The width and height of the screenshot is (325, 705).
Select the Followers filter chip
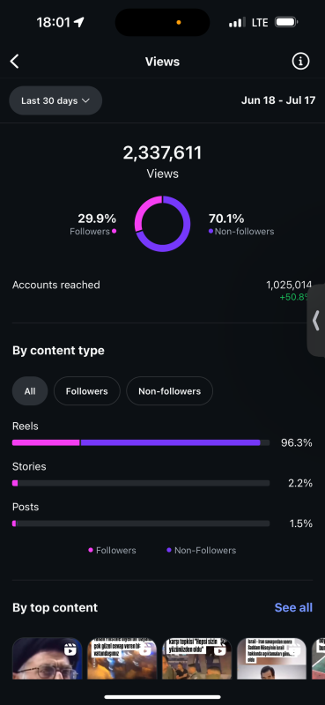[87, 391]
